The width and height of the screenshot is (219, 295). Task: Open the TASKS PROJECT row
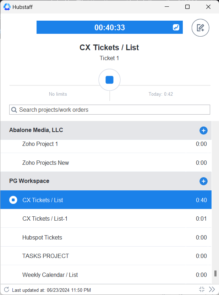click(106, 256)
